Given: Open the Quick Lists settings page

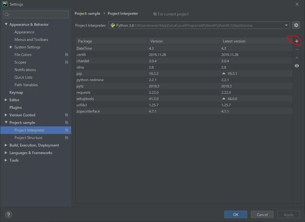Looking at the screenshot, I should [x=23, y=77].
